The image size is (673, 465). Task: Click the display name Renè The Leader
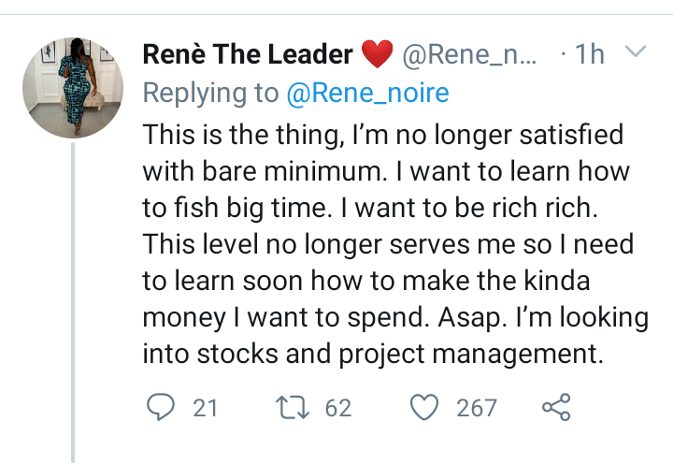(x=248, y=55)
